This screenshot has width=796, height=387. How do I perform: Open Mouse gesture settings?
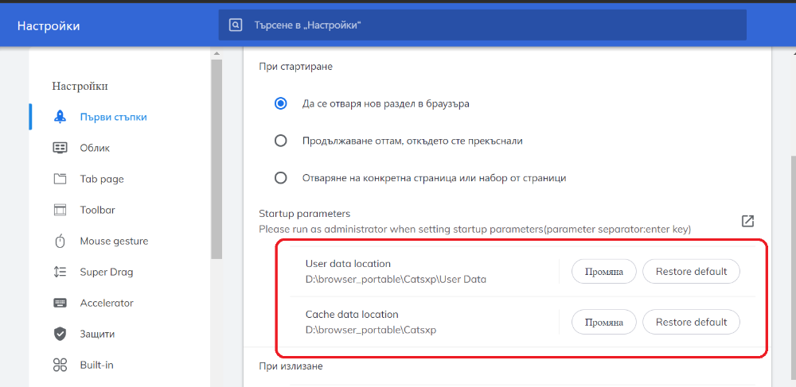click(x=114, y=241)
